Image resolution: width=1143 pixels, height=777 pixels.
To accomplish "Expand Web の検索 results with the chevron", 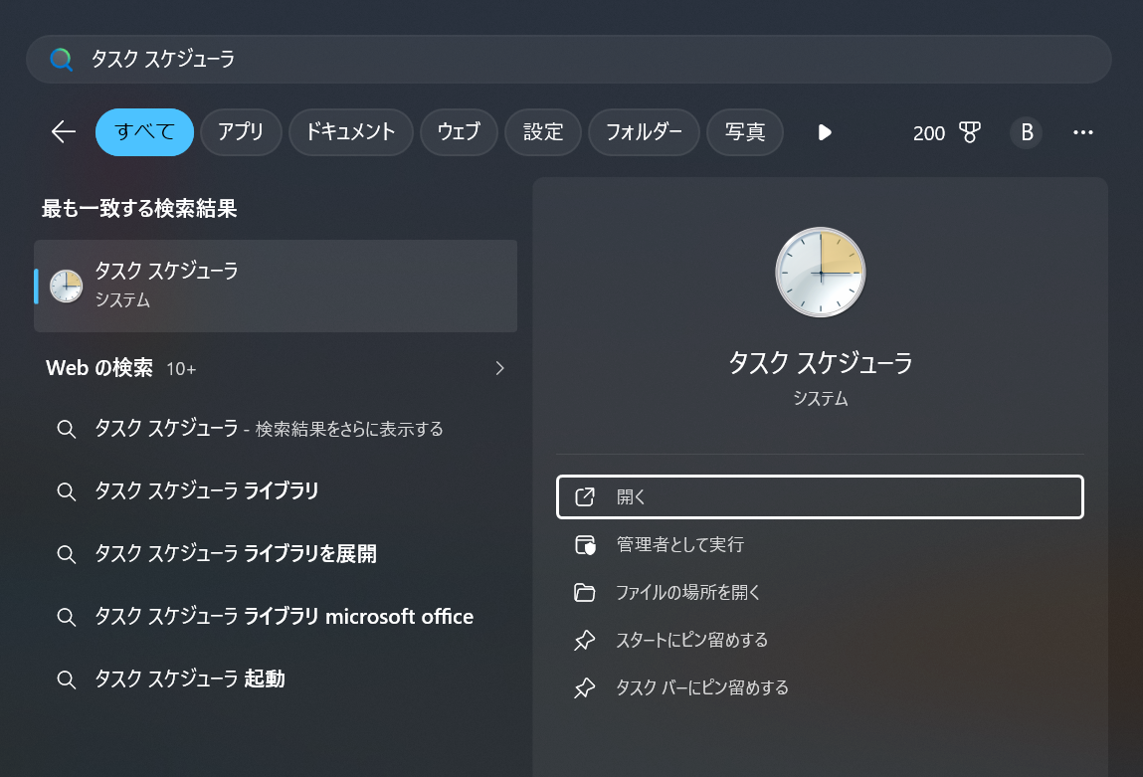I will coord(499,368).
